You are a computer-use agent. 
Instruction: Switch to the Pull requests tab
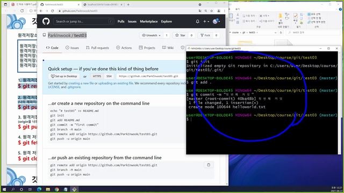click(x=97, y=48)
